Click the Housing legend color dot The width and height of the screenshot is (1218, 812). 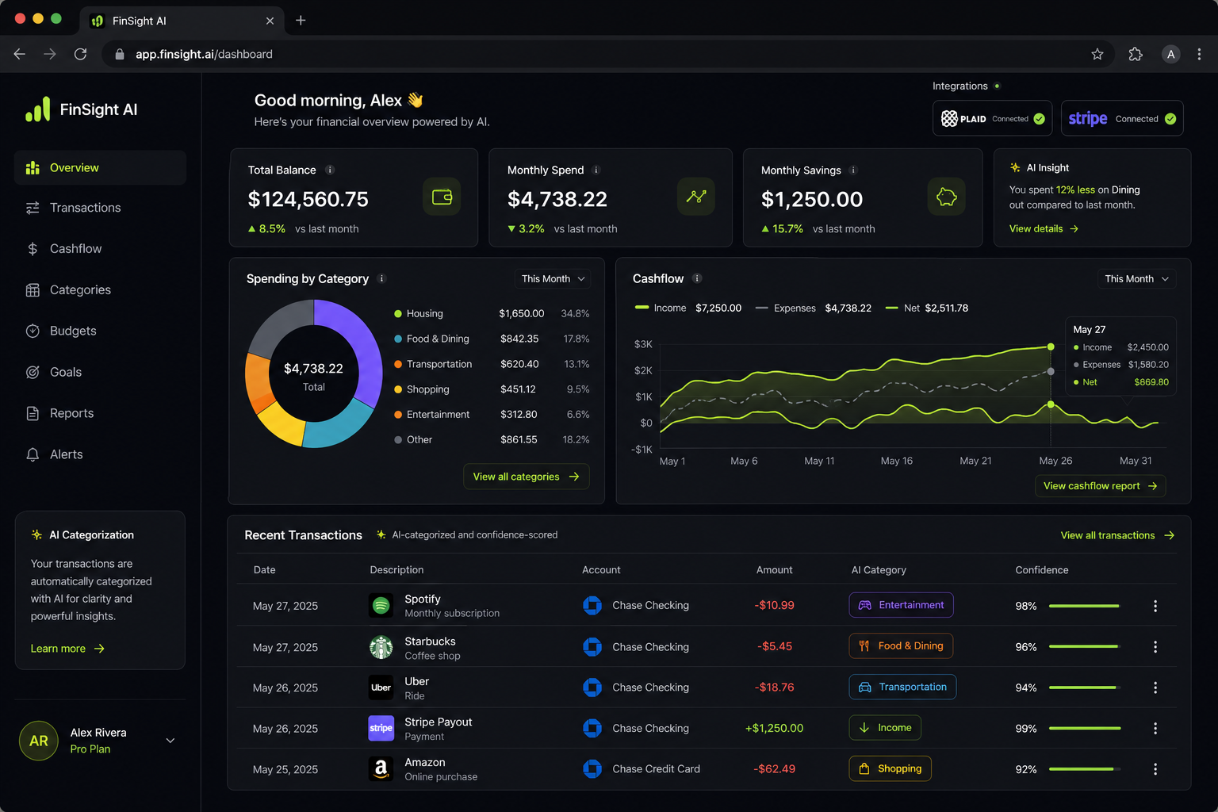tap(398, 314)
